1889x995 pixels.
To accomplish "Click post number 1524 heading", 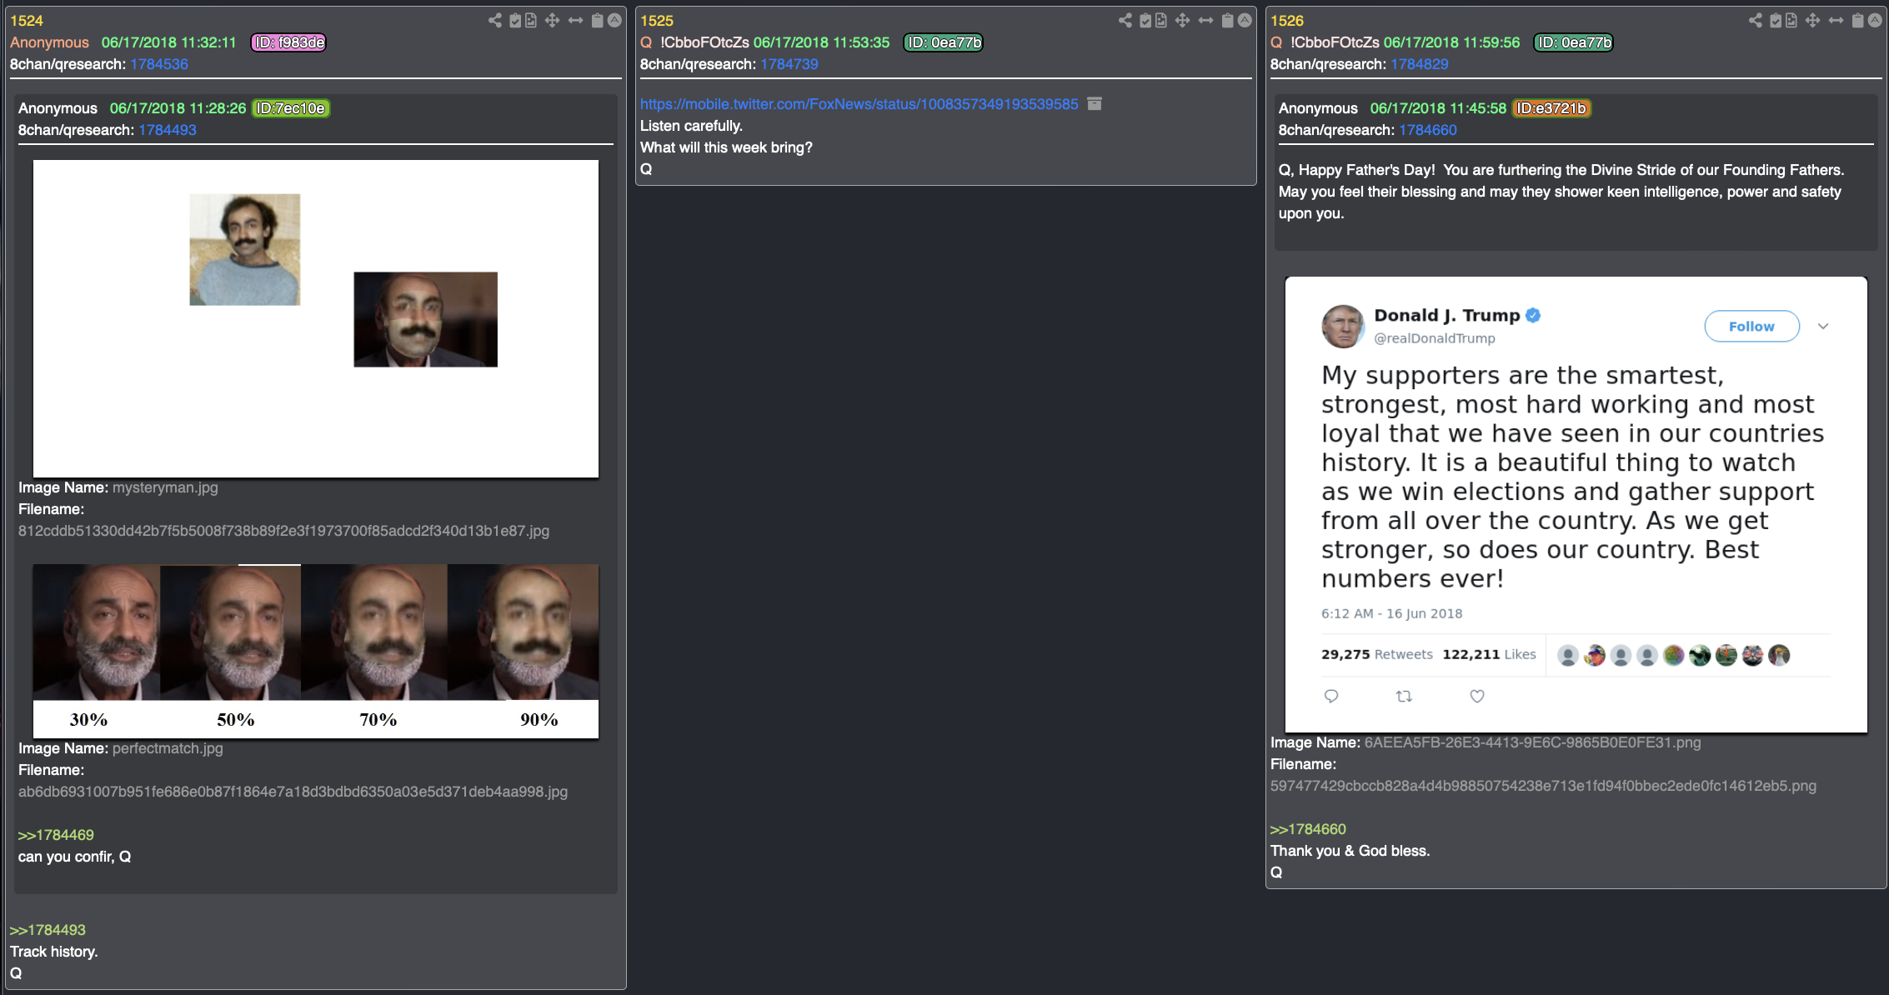I will [27, 21].
